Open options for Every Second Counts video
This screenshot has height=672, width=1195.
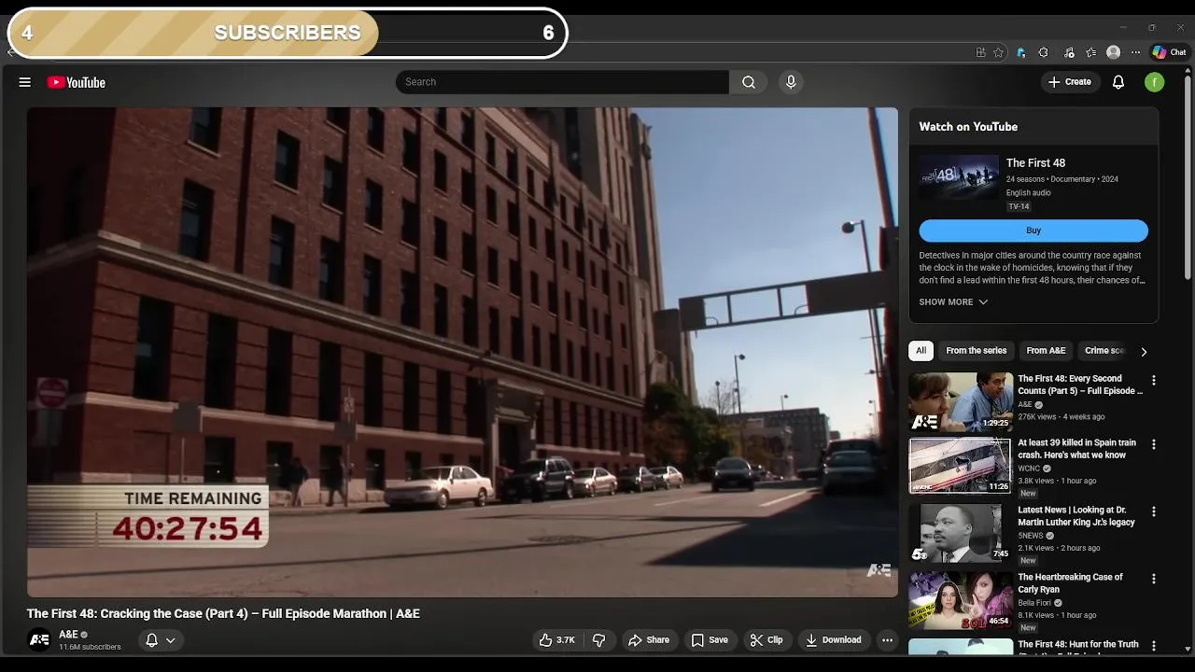[1154, 381]
